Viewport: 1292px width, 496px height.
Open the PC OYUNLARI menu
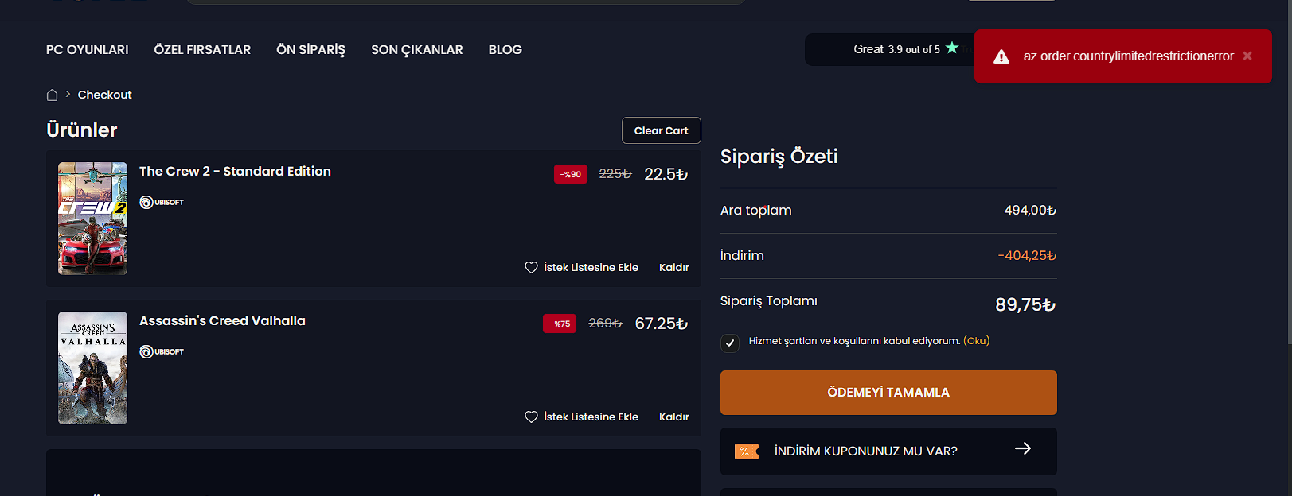(87, 49)
